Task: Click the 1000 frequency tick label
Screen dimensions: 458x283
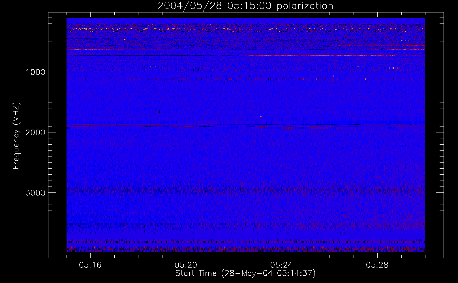Action: (x=35, y=72)
